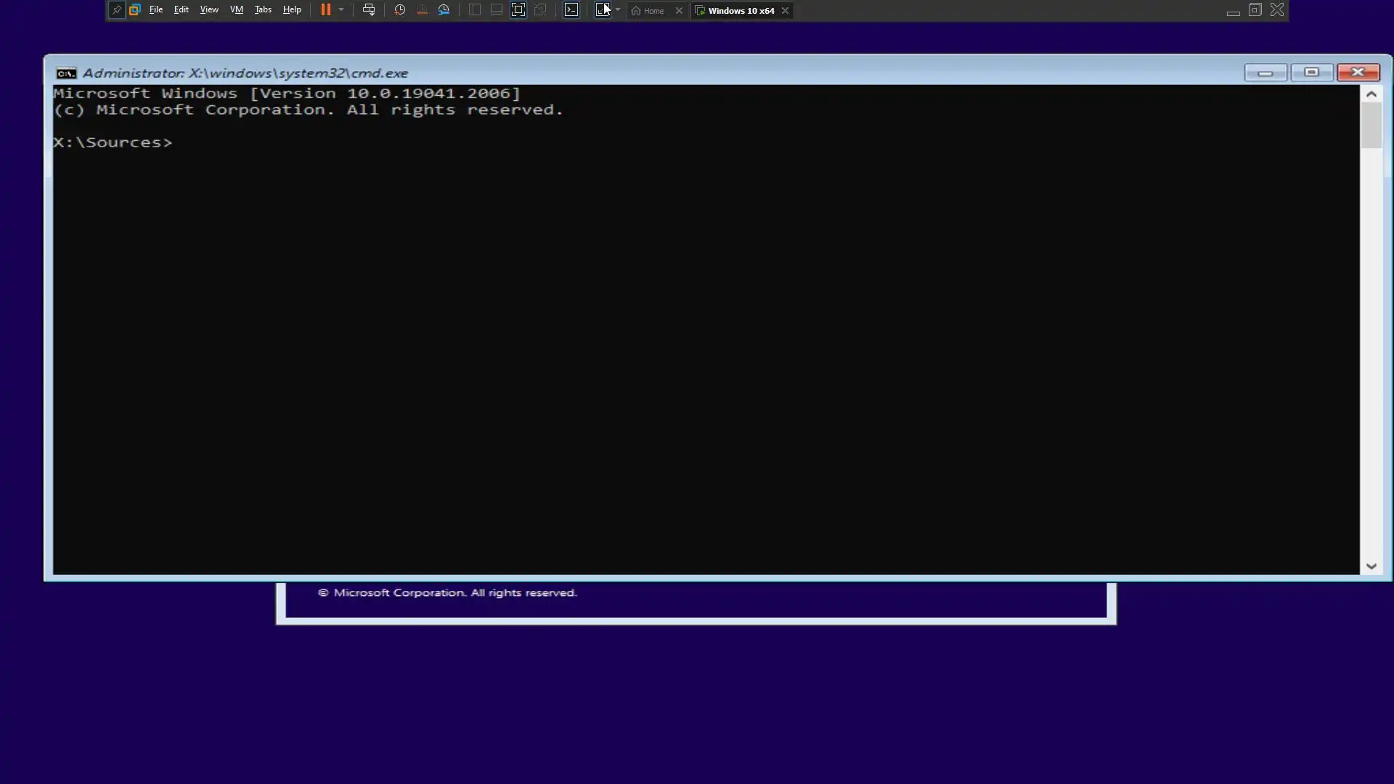
Task: Toggle the unity mode icon
Action: [540, 10]
